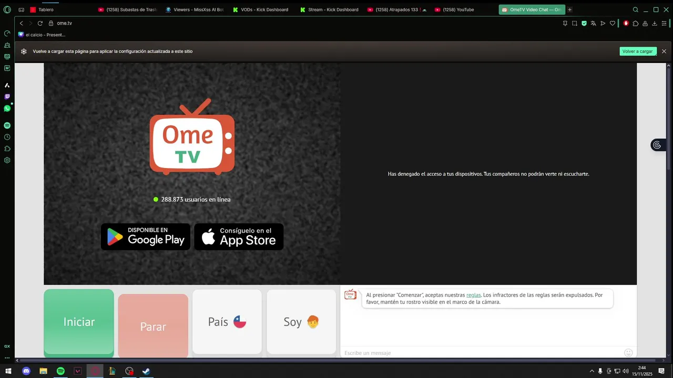Take a snapshot with the capture icon
The width and height of the screenshot is (673, 378).
click(x=575, y=23)
